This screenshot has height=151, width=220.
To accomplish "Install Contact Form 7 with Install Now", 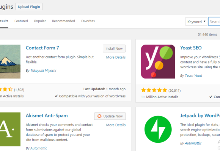I will point(114,48).
